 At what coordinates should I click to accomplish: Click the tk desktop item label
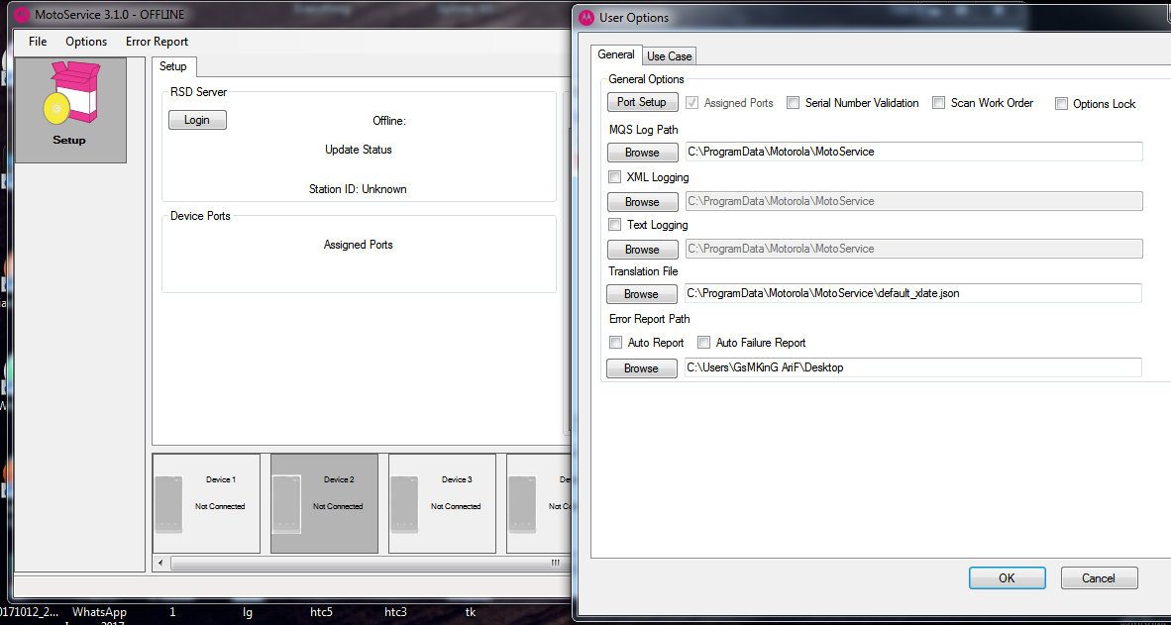[x=471, y=612]
